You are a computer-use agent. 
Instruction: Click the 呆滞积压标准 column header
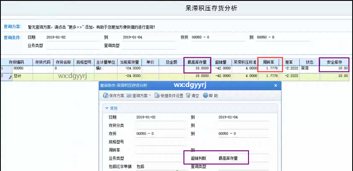[x=245, y=62]
